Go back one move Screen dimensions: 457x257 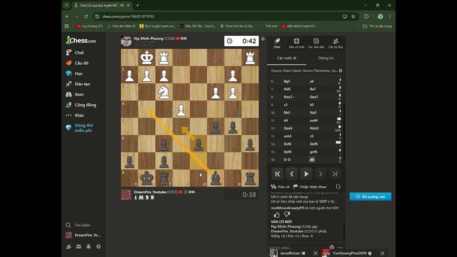click(x=292, y=174)
